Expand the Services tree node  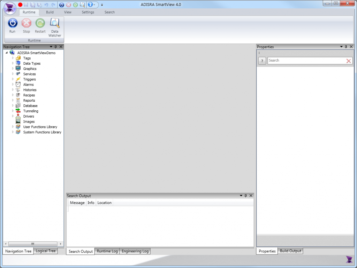coord(13,74)
